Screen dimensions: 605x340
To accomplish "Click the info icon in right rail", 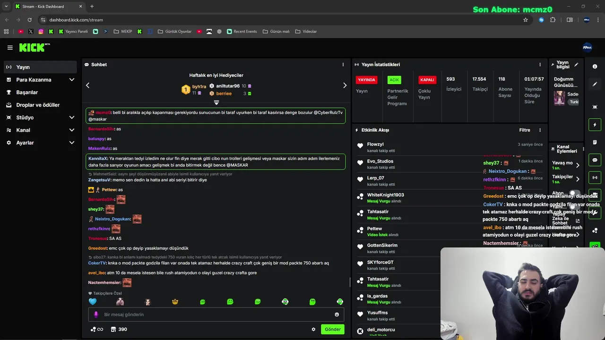I will point(595,67).
